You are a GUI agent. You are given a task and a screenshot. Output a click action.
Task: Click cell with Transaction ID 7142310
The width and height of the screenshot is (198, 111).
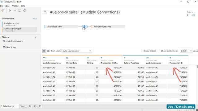tap(178, 91)
